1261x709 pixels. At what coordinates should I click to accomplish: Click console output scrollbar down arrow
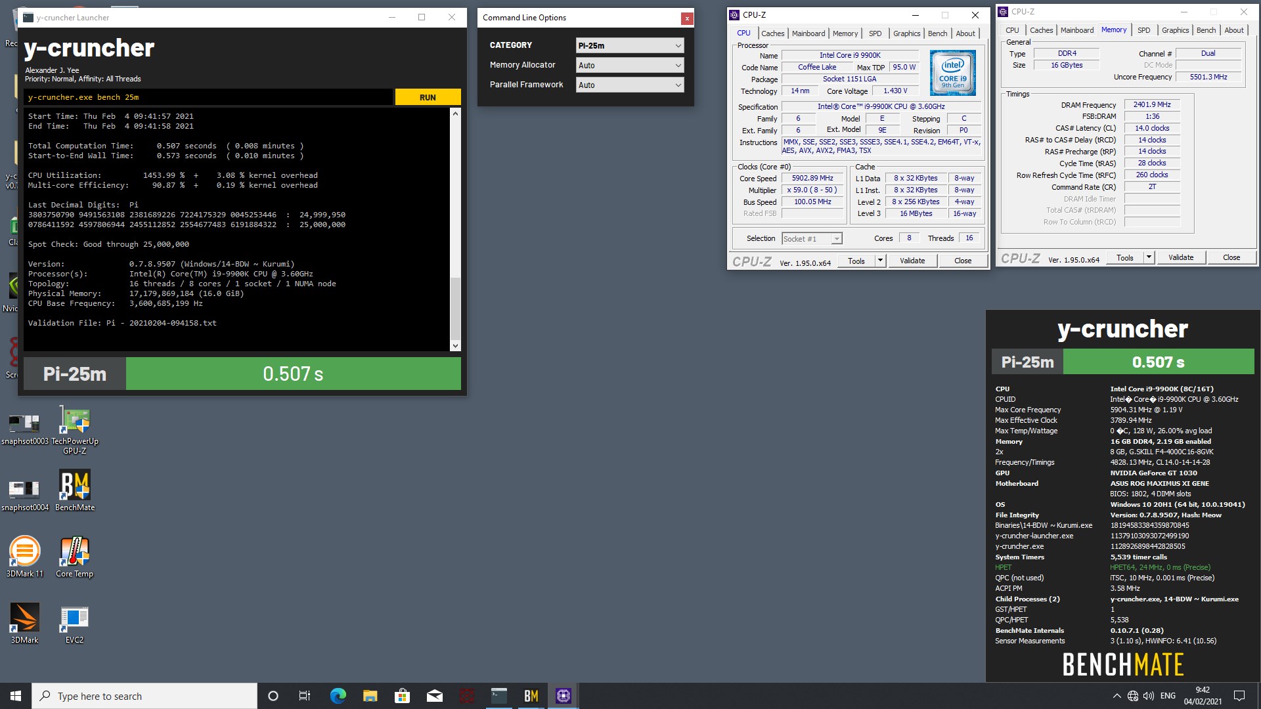tap(455, 346)
